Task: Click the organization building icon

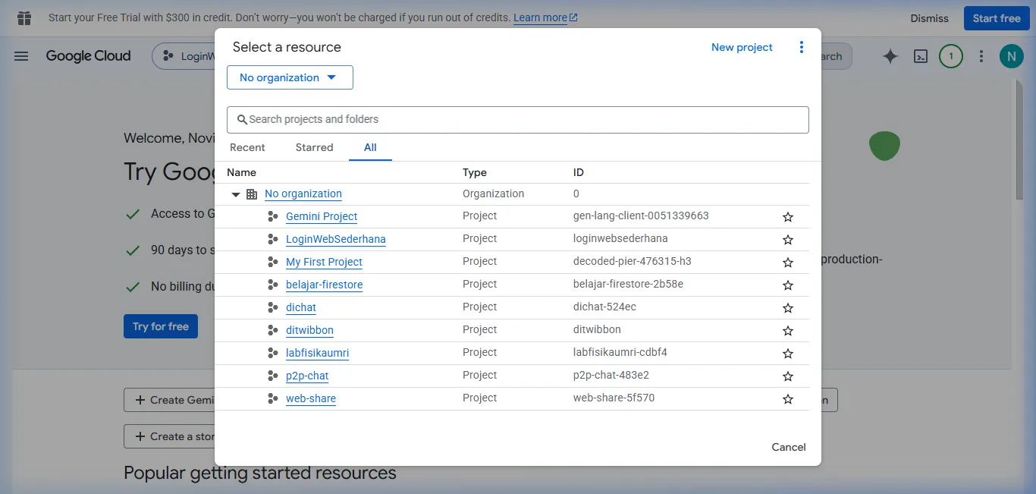Action: 252,194
